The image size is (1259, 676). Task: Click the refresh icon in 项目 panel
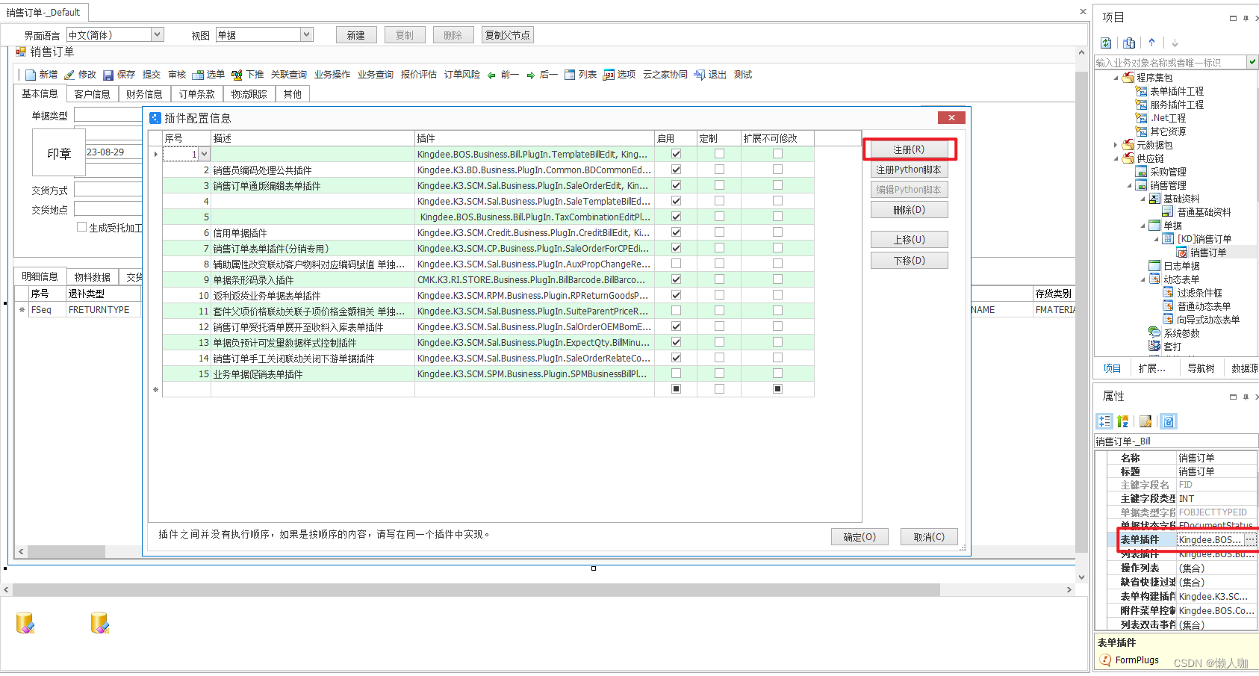(1106, 43)
